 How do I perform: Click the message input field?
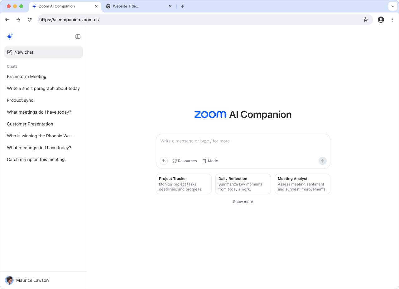coord(243,141)
